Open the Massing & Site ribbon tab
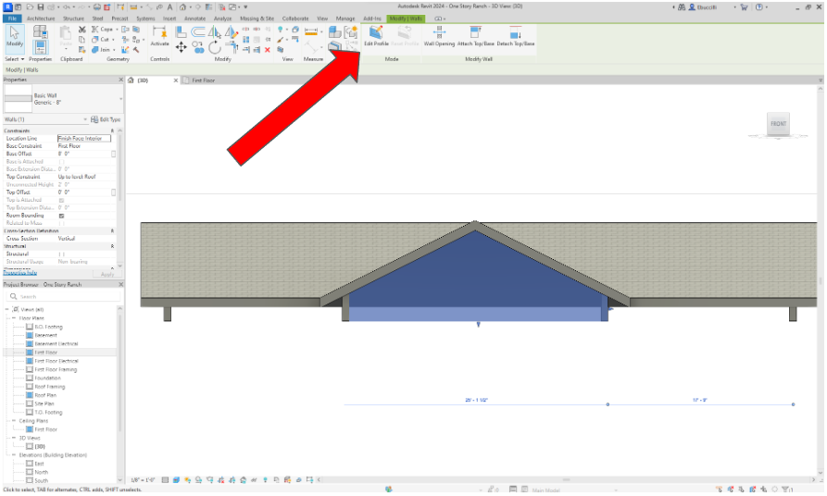Viewport: 827px width, 496px height. [257, 19]
